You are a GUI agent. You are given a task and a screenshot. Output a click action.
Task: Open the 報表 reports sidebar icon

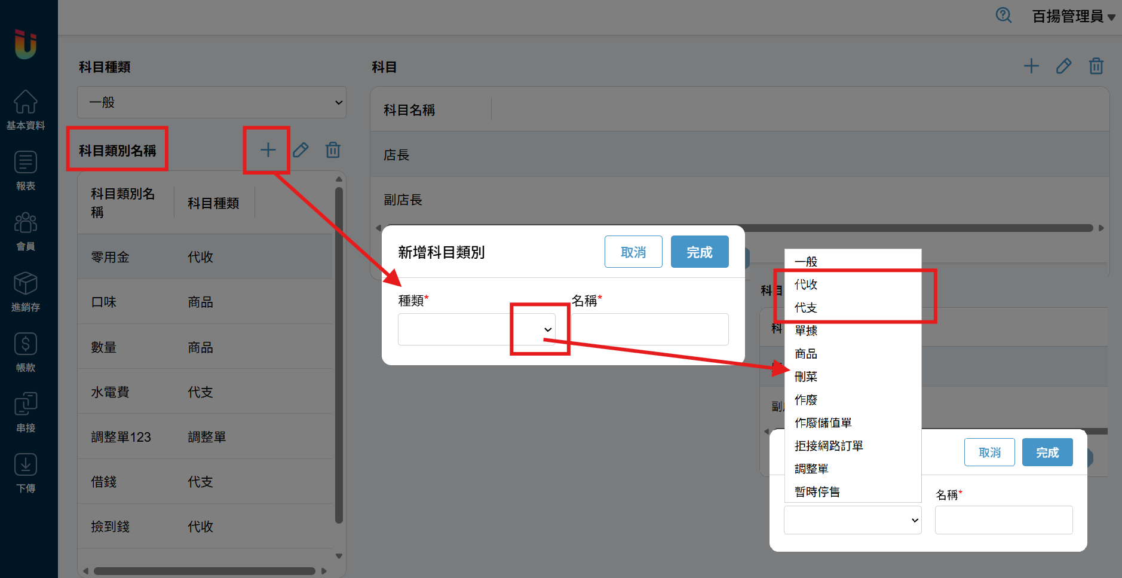[26, 170]
